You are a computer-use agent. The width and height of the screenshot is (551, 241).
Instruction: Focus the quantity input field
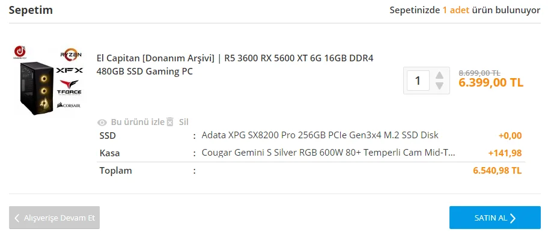pos(418,80)
